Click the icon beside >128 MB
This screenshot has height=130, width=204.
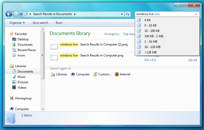pos(139,52)
